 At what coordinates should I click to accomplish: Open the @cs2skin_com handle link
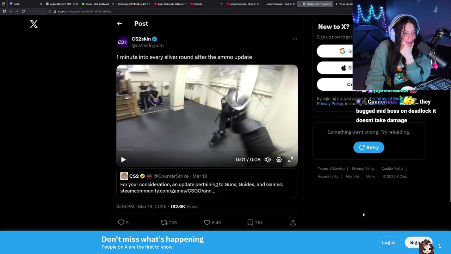147,46
